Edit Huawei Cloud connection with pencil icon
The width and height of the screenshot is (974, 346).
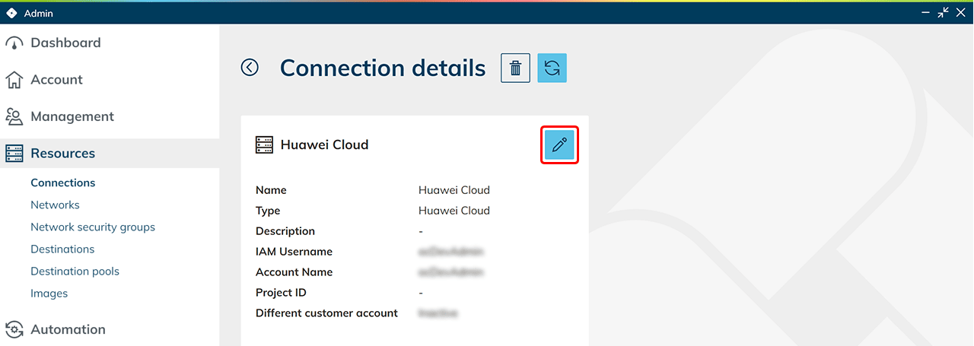pyautogui.click(x=559, y=144)
